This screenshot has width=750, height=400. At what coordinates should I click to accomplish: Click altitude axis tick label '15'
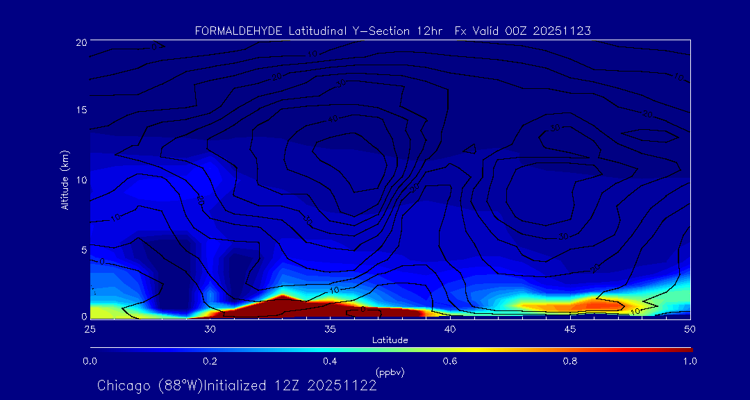point(81,110)
